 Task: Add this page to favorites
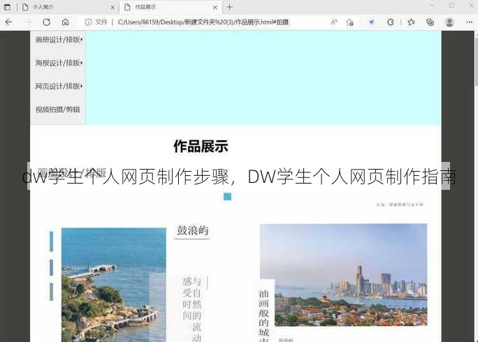(x=349, y=22)
